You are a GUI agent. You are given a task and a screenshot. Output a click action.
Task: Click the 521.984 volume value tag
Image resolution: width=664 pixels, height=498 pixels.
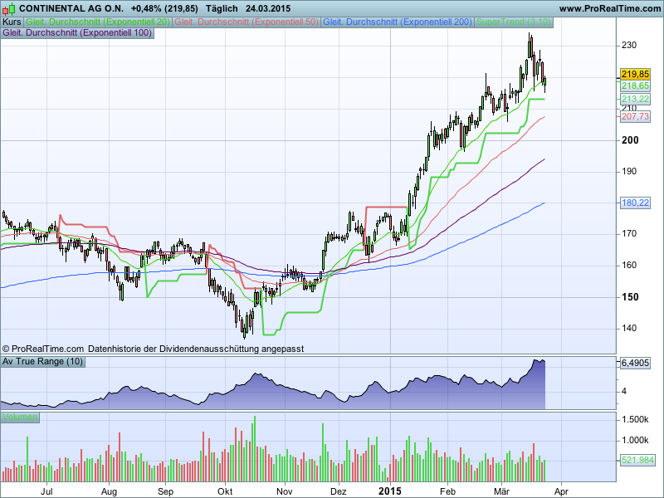point(637,460)
